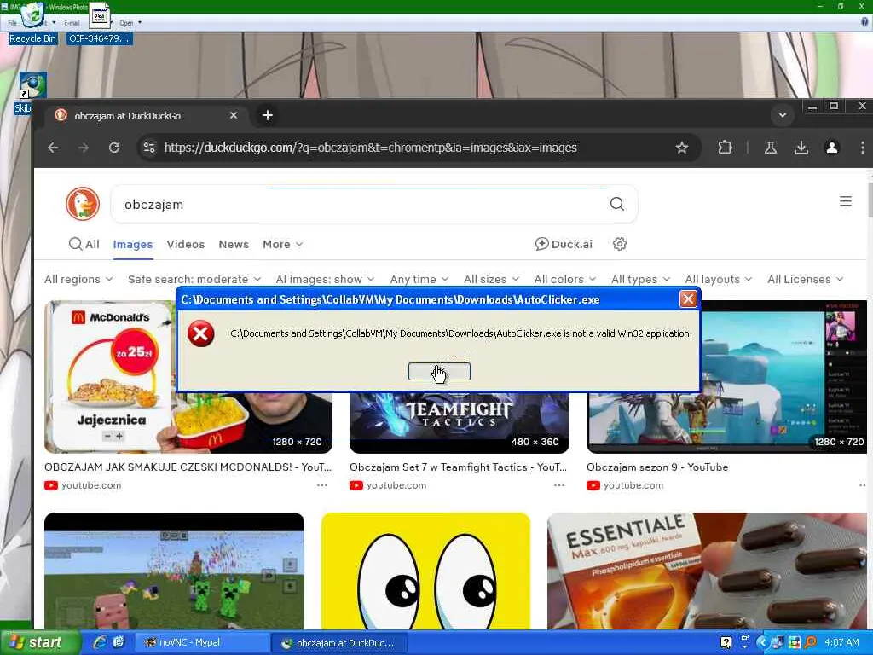Expand the More search categories menu

pyautogui.click(x=282, y=244)
